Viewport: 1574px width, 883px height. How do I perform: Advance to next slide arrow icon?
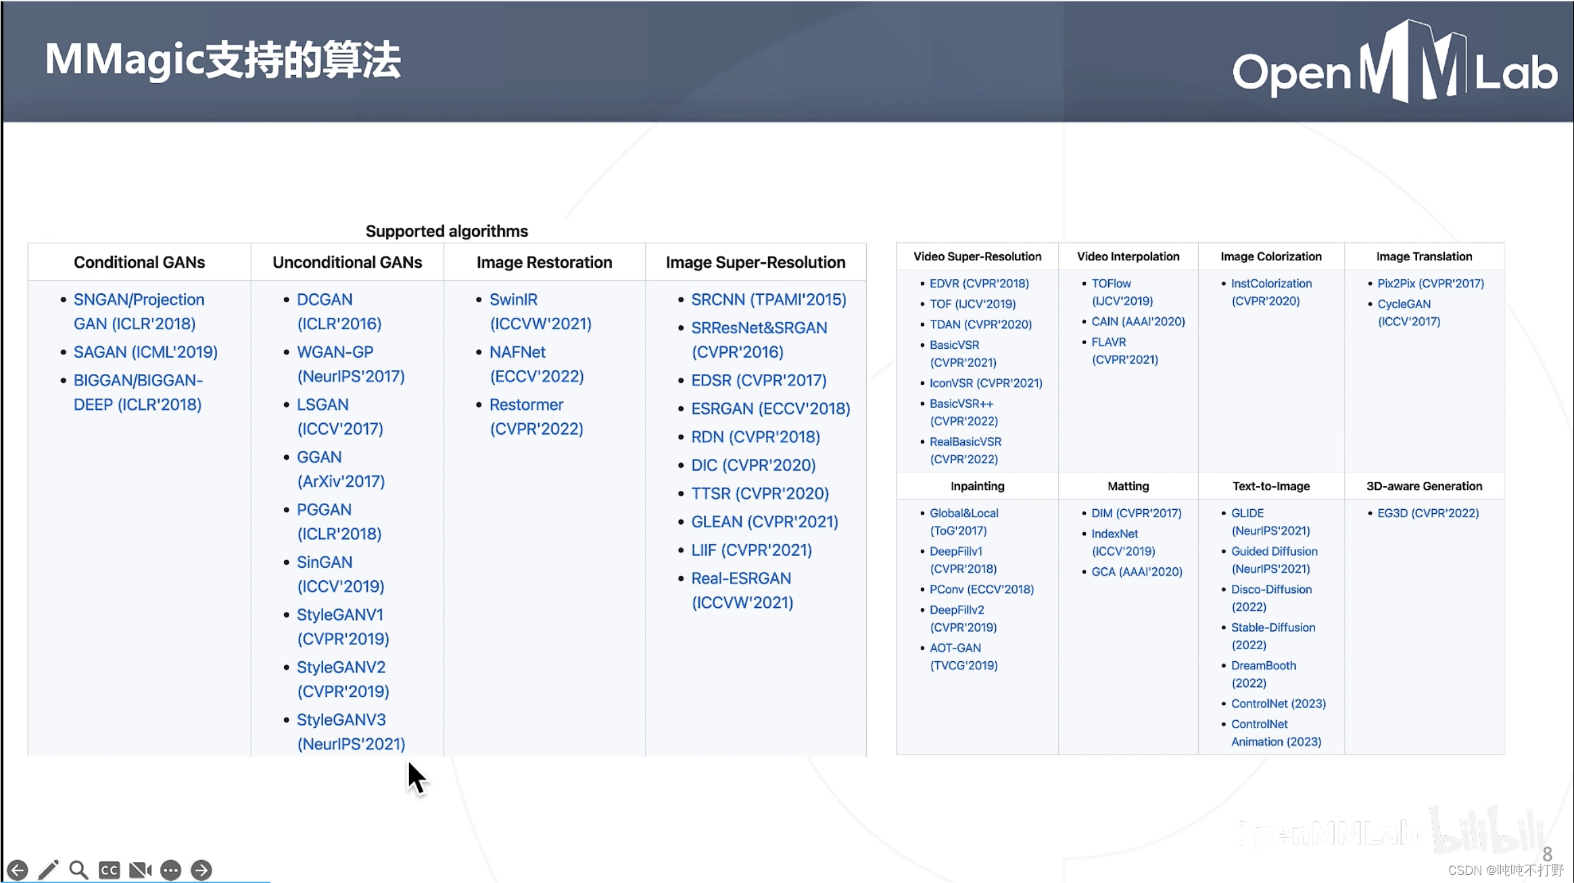[x=201, y=869]
